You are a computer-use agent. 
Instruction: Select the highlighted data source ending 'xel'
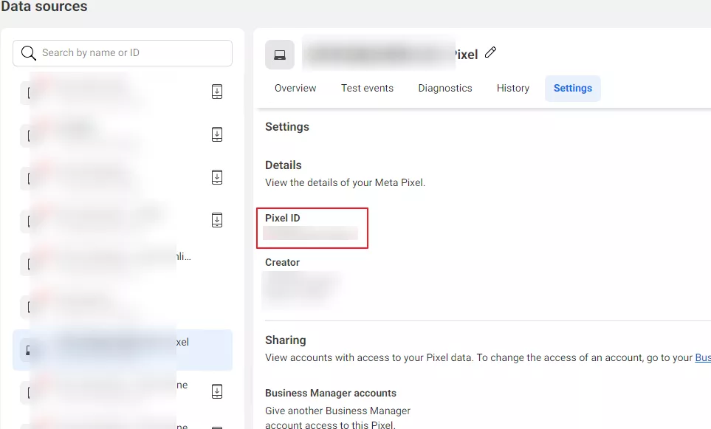[123, 350]
